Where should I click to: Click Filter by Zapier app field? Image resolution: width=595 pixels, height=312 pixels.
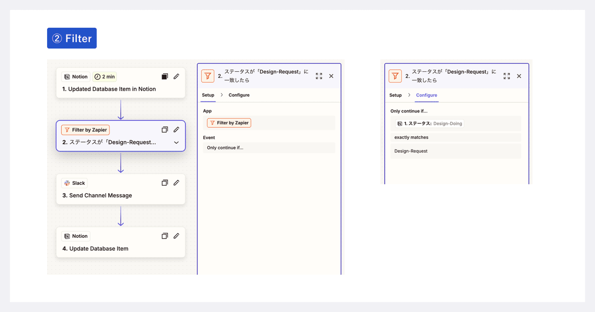(269, 123)
